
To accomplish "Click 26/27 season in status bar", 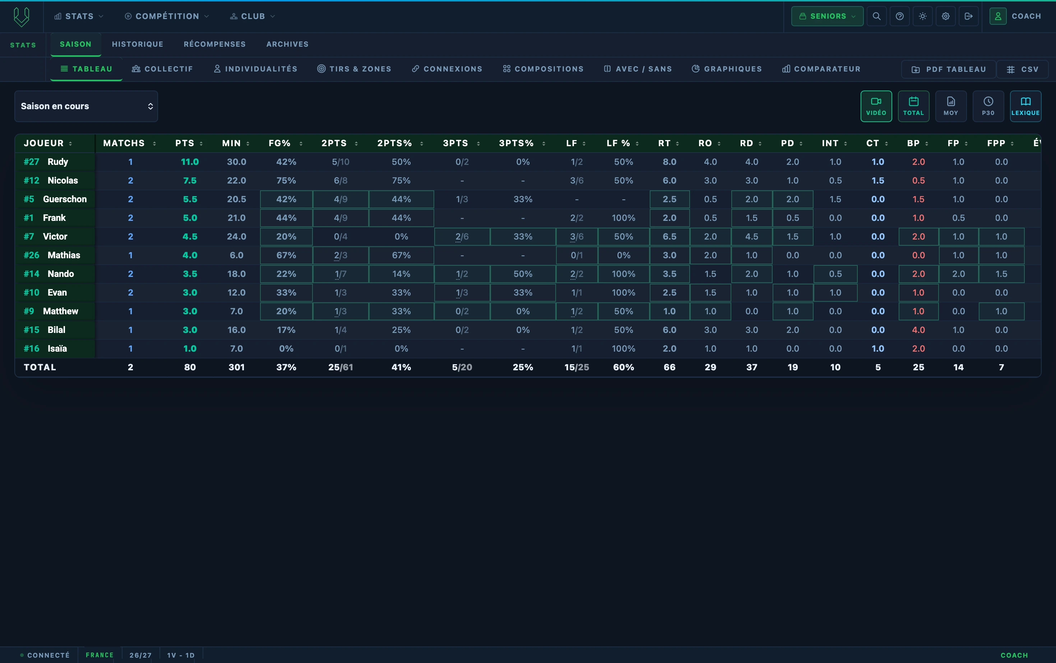I will (140, 655).
